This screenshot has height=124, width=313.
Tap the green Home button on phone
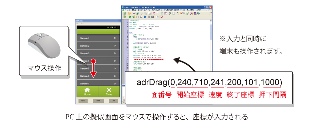(x=87, y=91)
